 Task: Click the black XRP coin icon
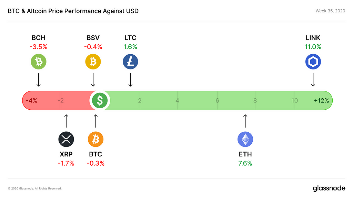click(x=66, y=139)
